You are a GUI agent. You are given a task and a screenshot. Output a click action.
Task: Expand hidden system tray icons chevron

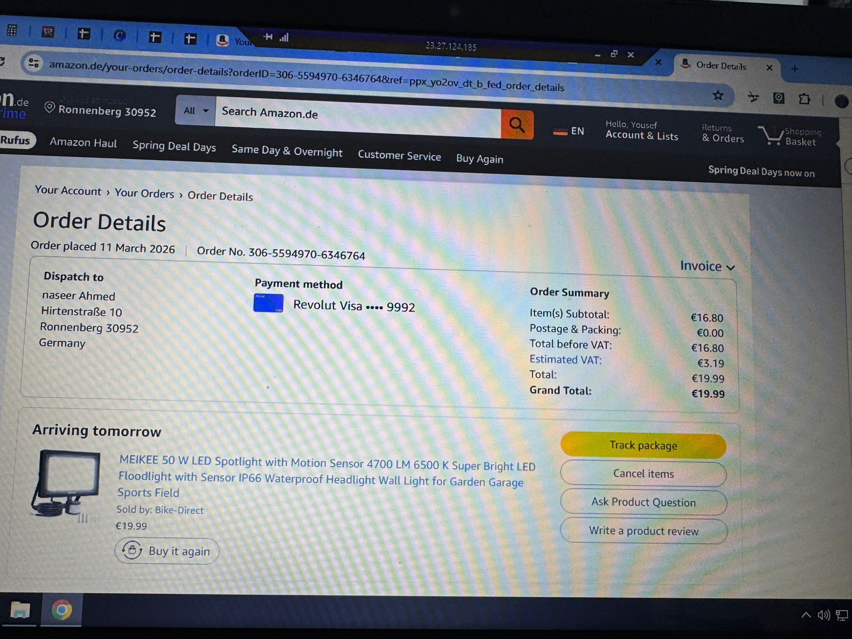(x=806, y=615)
